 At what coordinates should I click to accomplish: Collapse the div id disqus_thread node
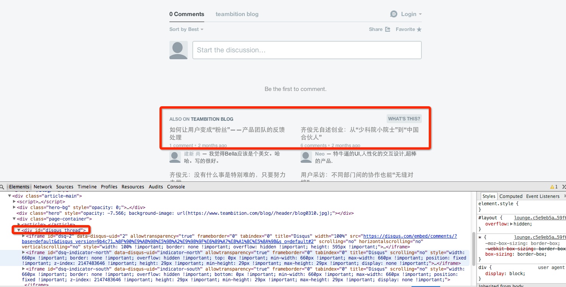tap(19, 230)
